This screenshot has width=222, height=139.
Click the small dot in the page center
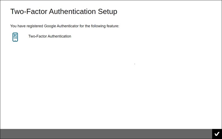[x=135, y=64]
